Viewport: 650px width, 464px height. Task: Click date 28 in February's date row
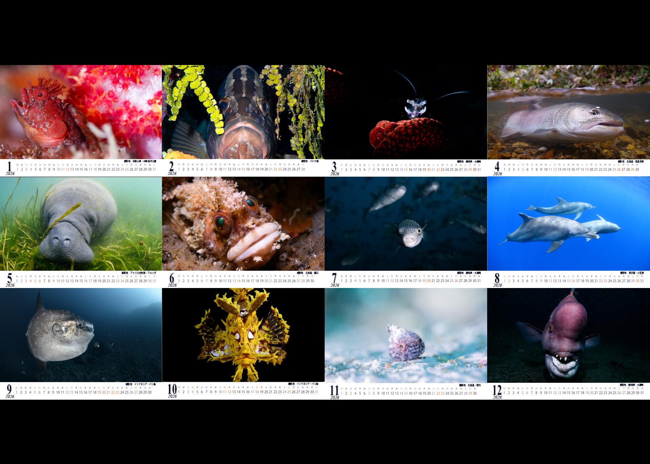pyautogui.click(x=303, y=170)
